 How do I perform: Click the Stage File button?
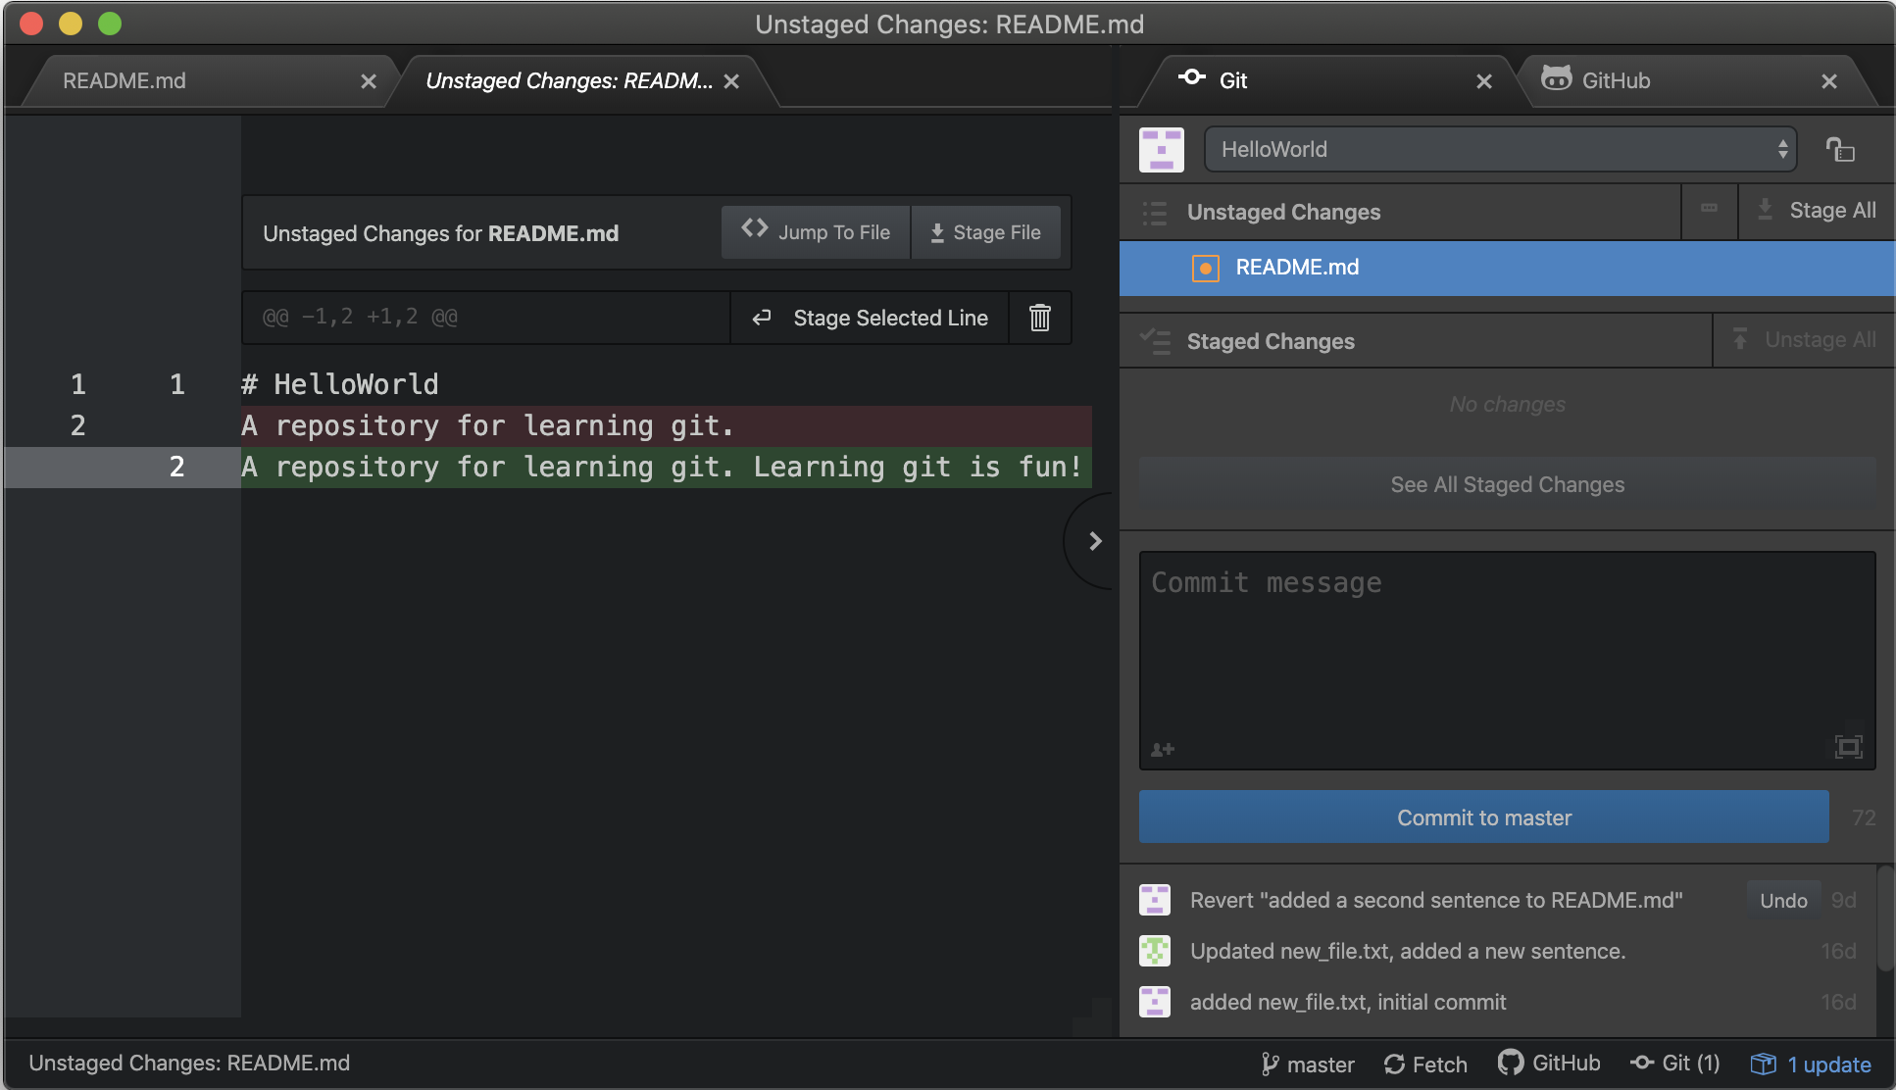985,233
